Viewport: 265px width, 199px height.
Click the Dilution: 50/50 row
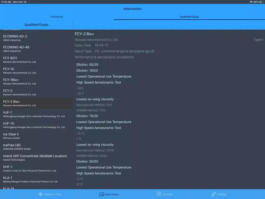pyautogui.click(x=87, y=162)
